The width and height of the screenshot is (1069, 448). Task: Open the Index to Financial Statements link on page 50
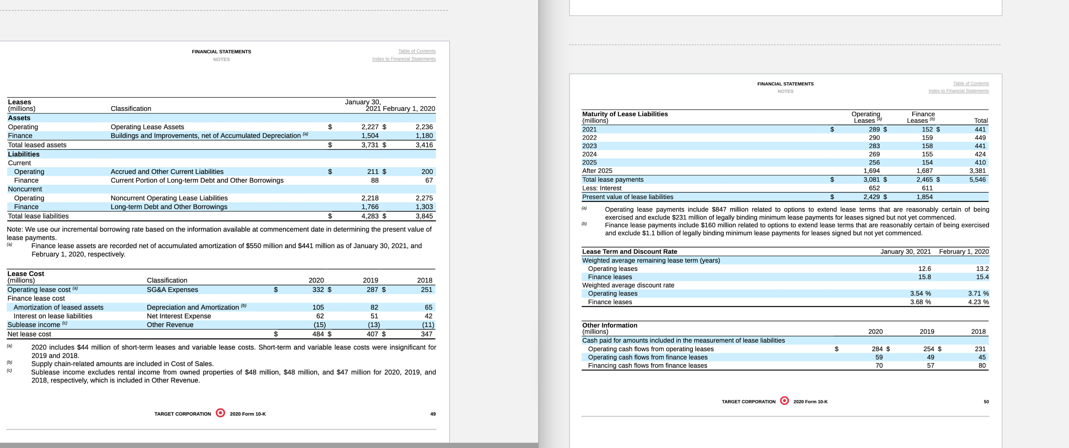[x=958, y=91]
